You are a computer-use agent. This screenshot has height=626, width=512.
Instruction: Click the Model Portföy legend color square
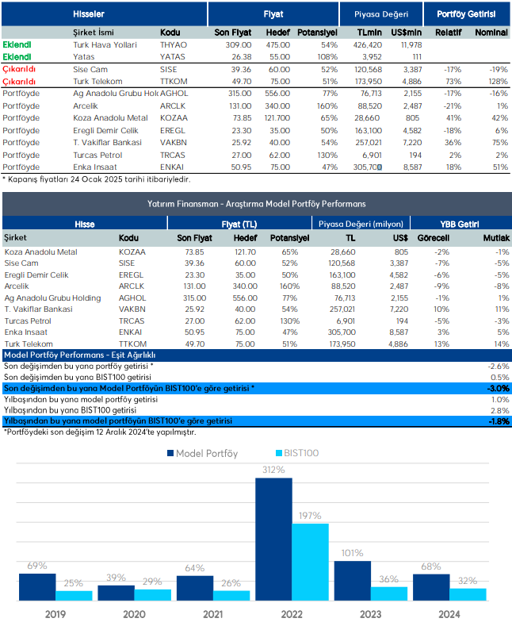(x=170, y=453)
